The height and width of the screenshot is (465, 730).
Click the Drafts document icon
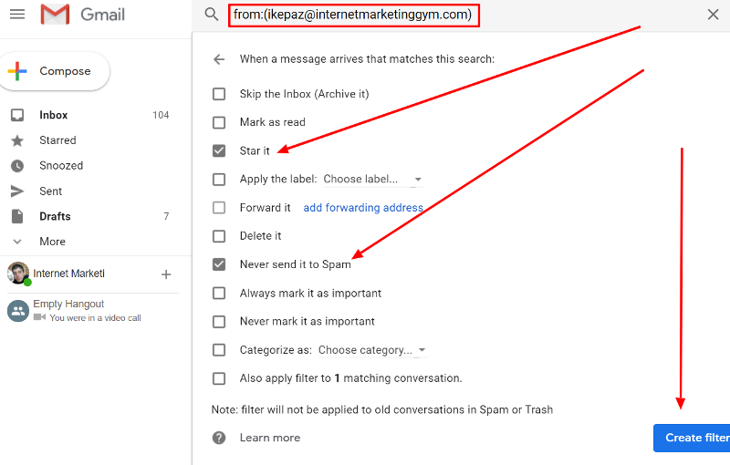click(x=17, y=216)
